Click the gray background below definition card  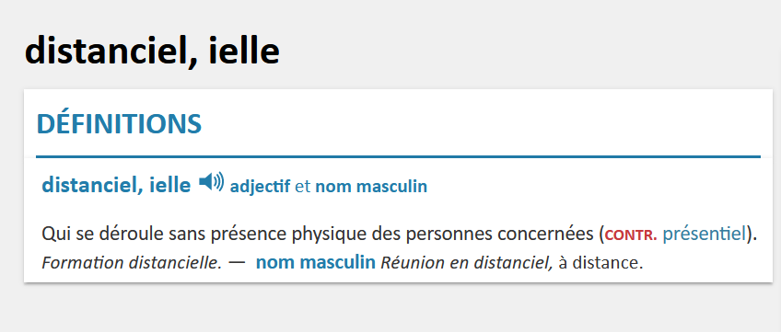click(390, 308)
